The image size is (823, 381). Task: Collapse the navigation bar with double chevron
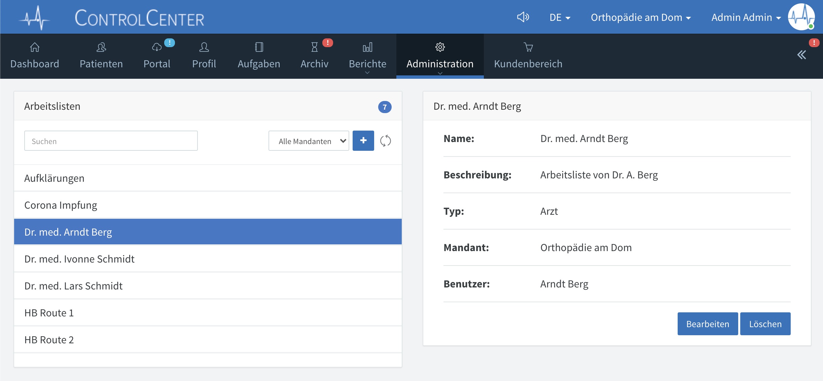click(801, 55)
